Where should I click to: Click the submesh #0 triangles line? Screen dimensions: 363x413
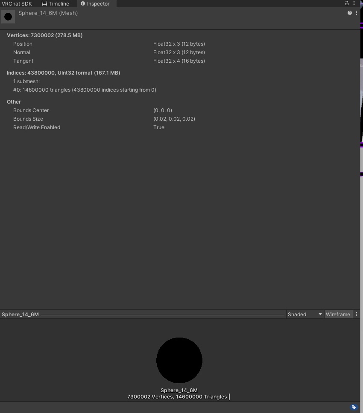[85, 90]
